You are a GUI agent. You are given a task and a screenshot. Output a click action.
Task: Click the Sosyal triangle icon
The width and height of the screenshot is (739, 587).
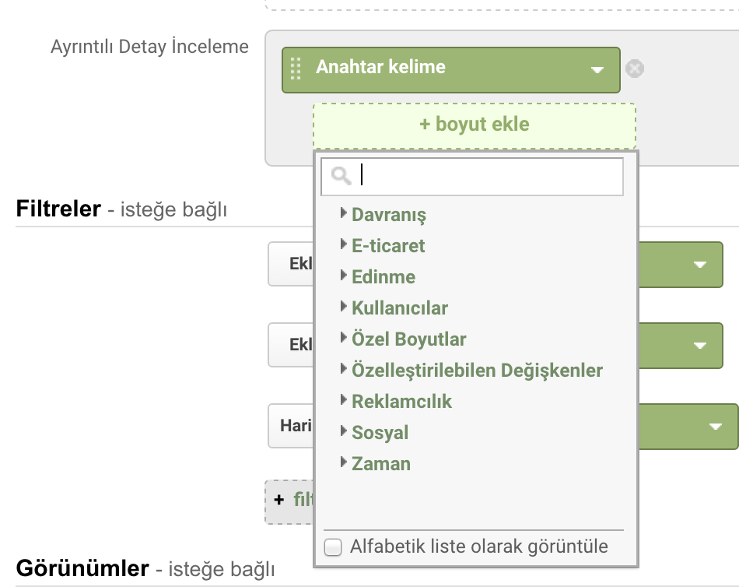click(x=344, y=431)
